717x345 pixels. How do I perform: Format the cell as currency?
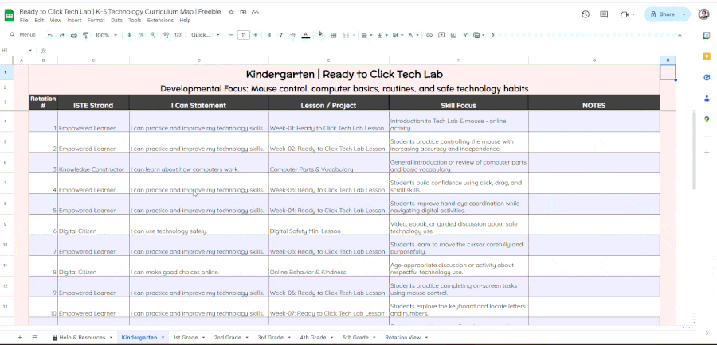[x=129, y=35]
